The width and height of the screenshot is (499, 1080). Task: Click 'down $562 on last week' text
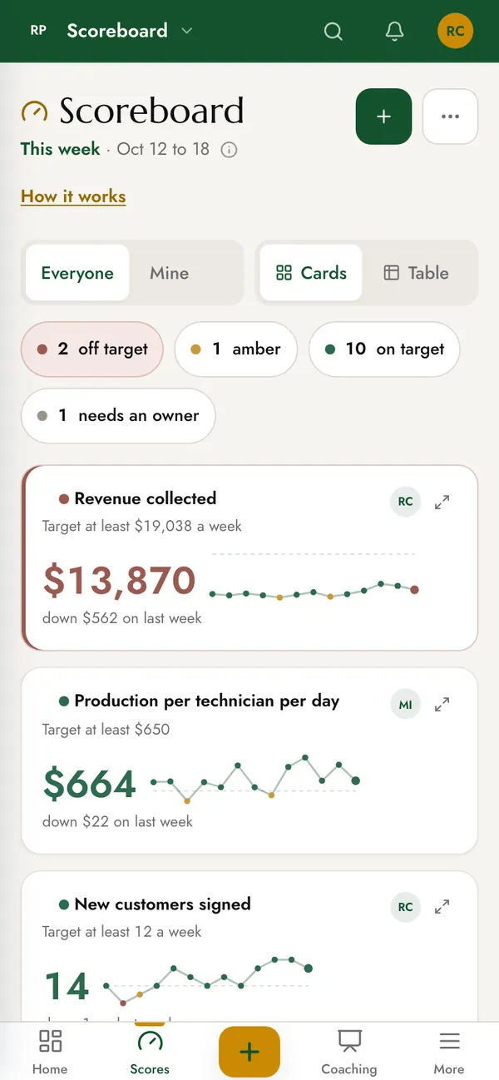tap(122, 618)
